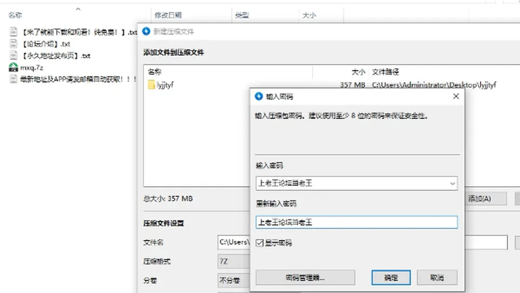Image resolution: width=520 pixels, height=293 pixels.
Task: Click the 新建压缩文件 window title icon
Action: (x=146, y=31)
